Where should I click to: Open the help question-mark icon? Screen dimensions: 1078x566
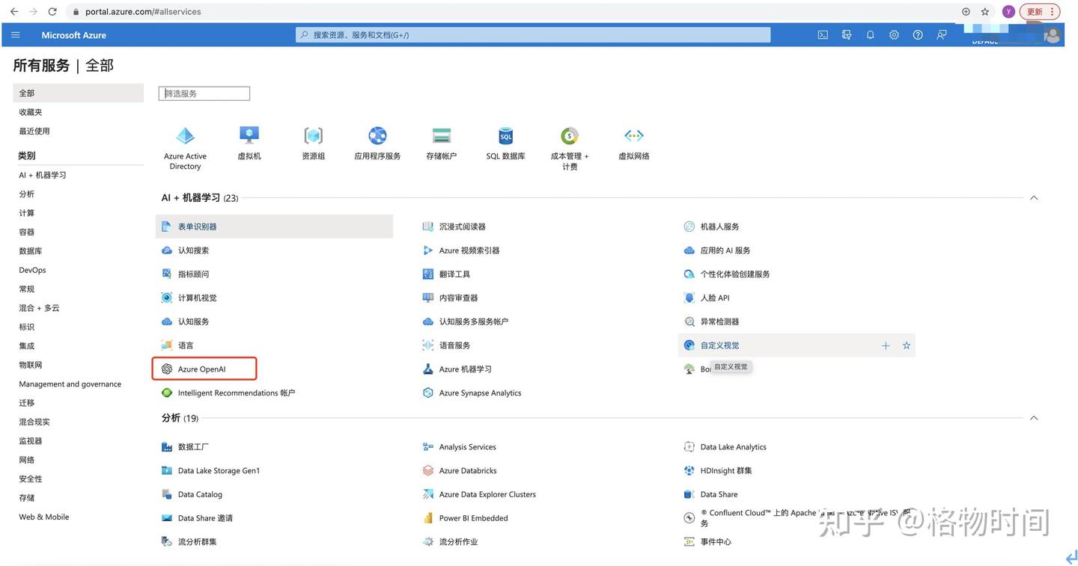[x=917, y=34]
